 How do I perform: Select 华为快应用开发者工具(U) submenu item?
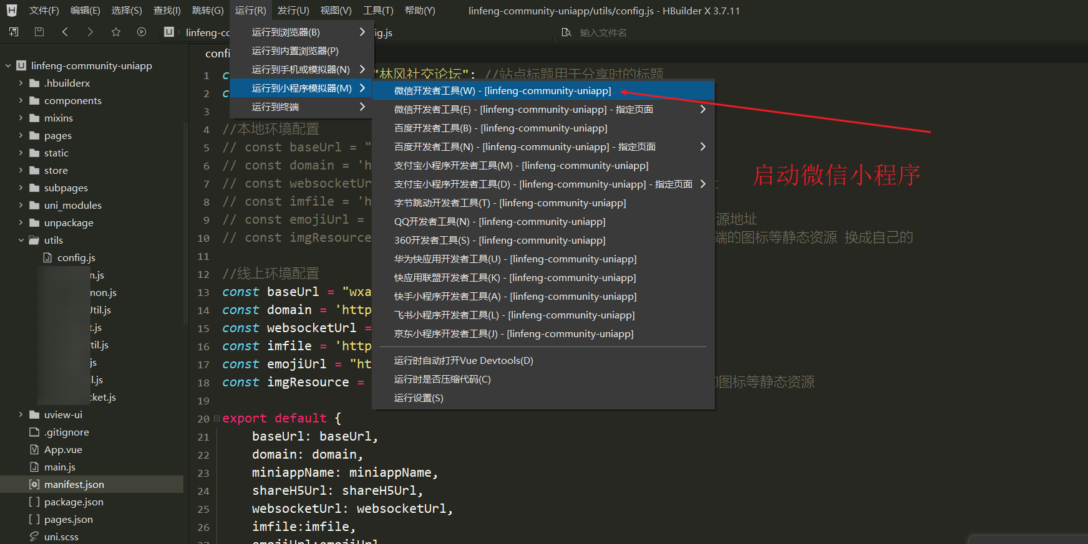(543, 259)
